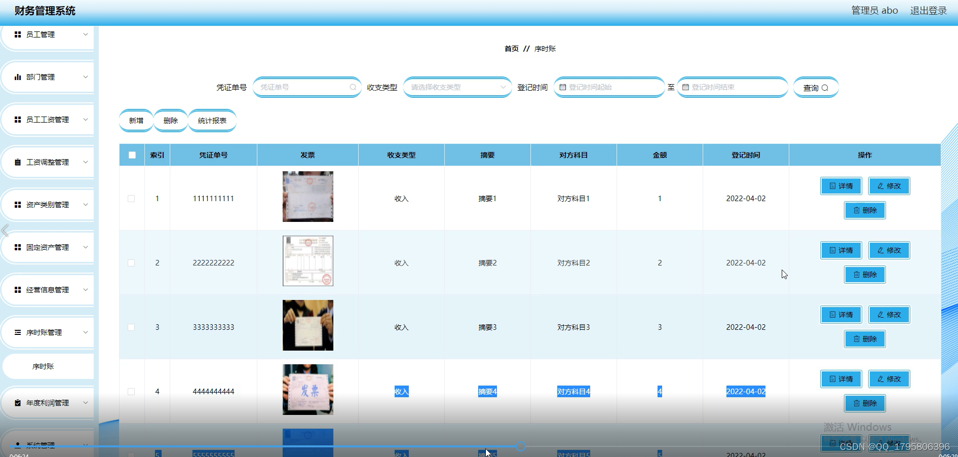Expand 部门管理 menu chevron

(86, 77)
